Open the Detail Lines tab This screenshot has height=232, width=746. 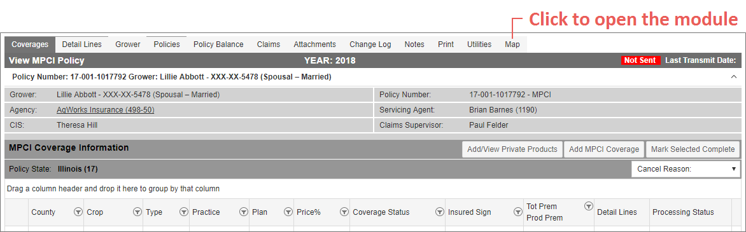point(82,44)
